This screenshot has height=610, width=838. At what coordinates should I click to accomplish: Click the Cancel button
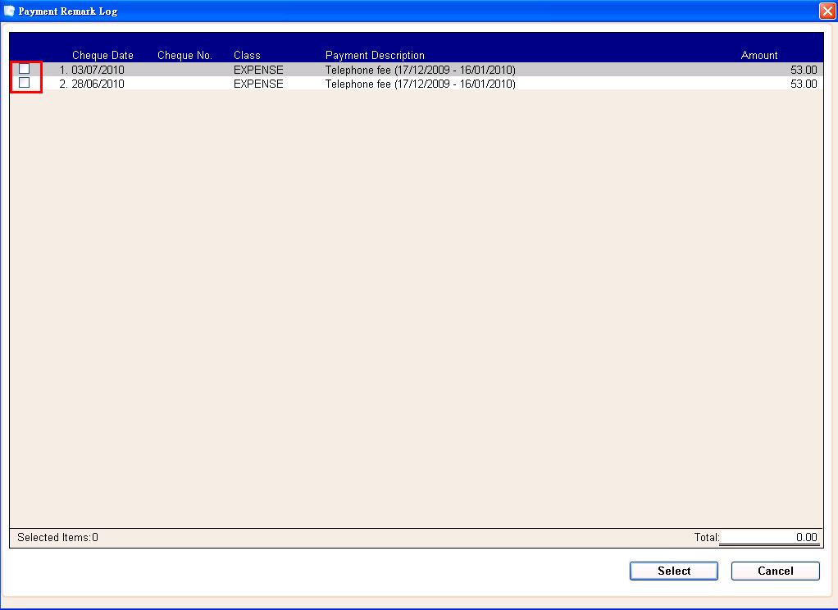point(775,571)
